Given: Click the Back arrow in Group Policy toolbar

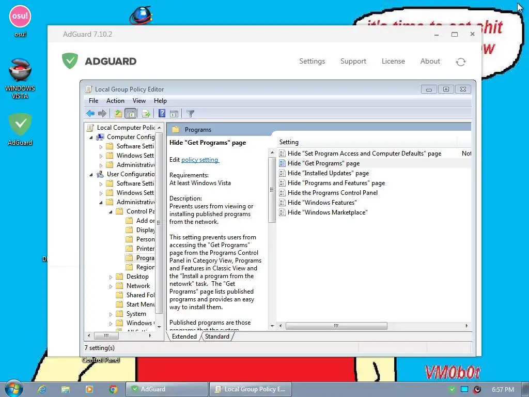Looking at the screenshot, I should click(x=90, y=113).
